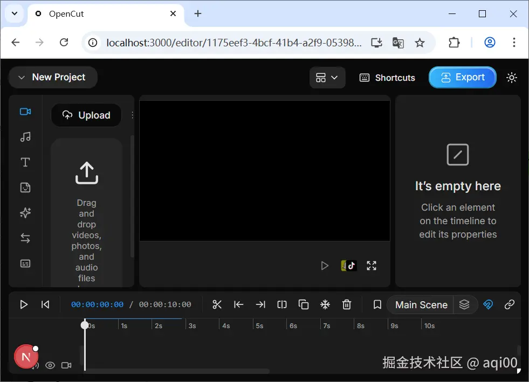The width and height of the screenshot is (529, 382).
Task: Open the Effects panel
Action: (x=25, y=213)
